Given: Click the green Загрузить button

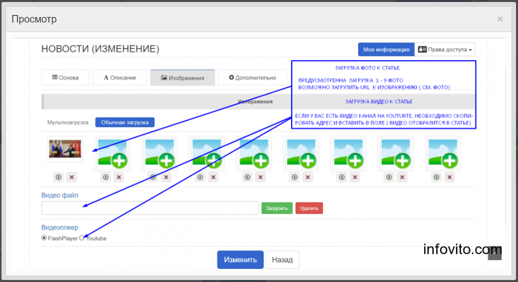Looking at the screenshot, I should tap(277, 208).
